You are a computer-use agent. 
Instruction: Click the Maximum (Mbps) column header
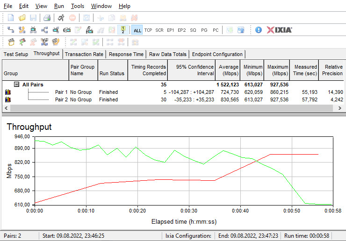[x=277, y=70]
